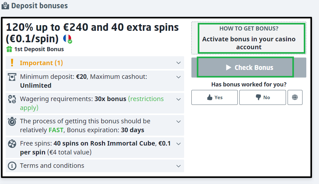Click the stopwatch icon
Screen dimensions: 319x184
point(12,122)
